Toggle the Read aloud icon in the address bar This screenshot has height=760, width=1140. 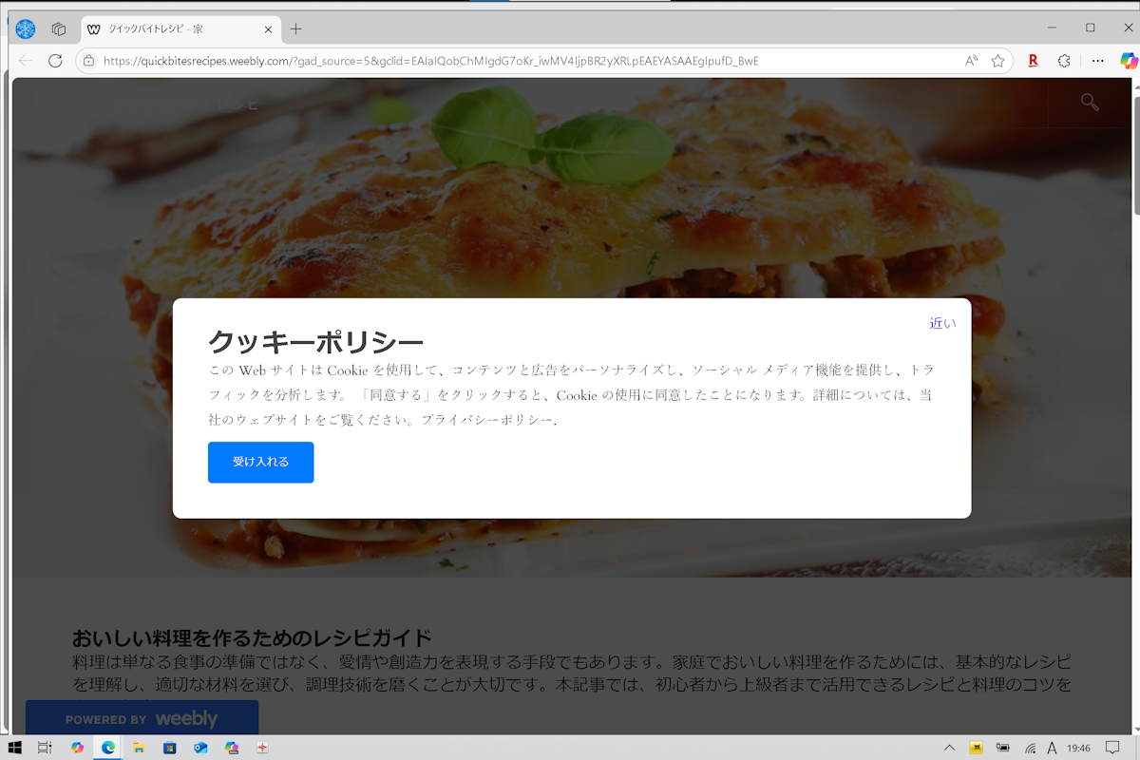tap(971, 61)
